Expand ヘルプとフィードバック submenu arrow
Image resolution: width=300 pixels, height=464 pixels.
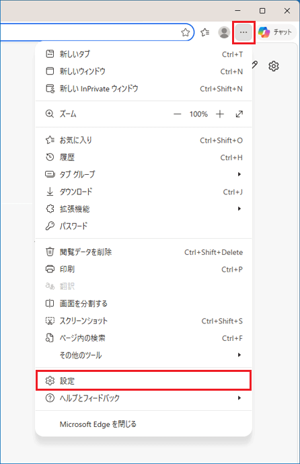(239, 398)
